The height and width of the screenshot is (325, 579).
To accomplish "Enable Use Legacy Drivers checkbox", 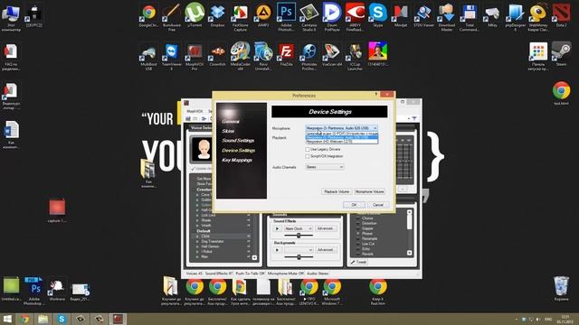I will click(308, 149).
